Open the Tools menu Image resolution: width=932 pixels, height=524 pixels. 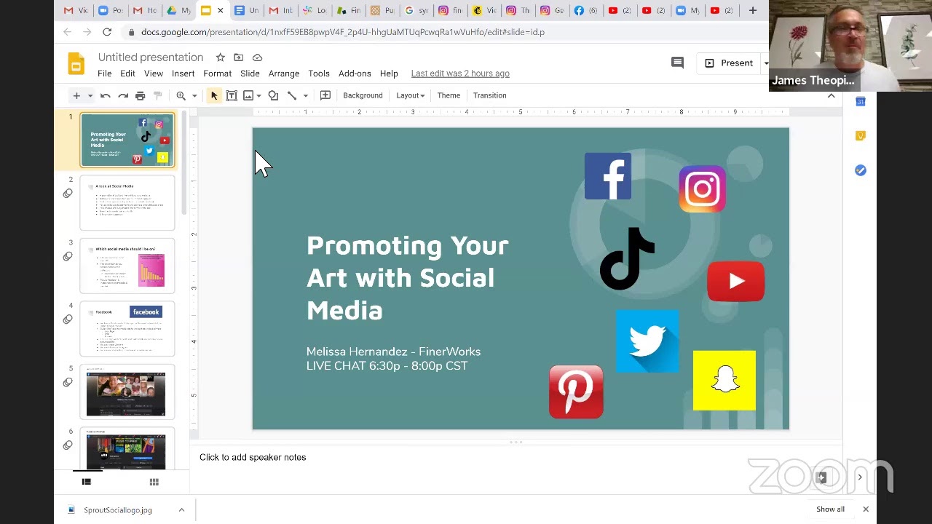click(319, 74)
